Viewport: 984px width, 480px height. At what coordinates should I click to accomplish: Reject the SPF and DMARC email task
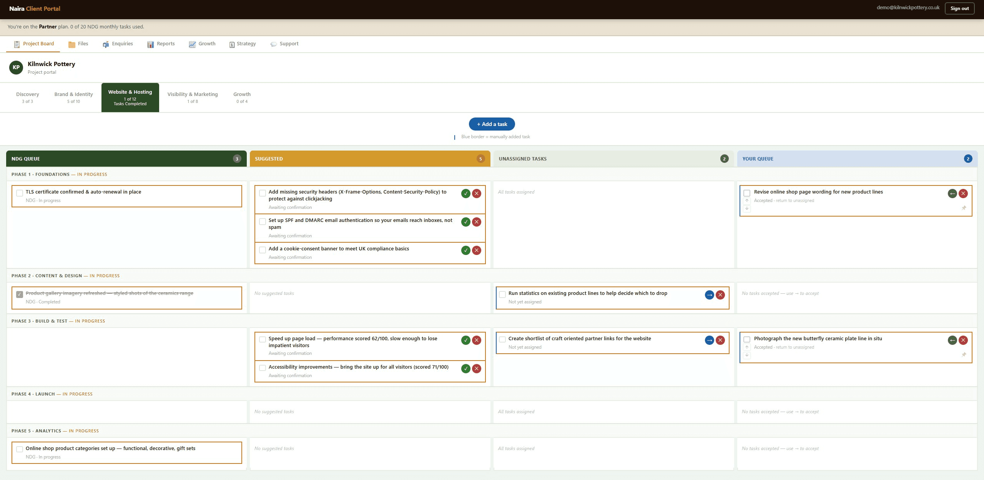[477, 222]
